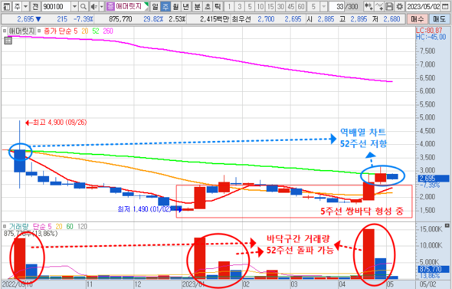452x289 pixels.
Task: Select the 1 interval button
Action: 229,6
